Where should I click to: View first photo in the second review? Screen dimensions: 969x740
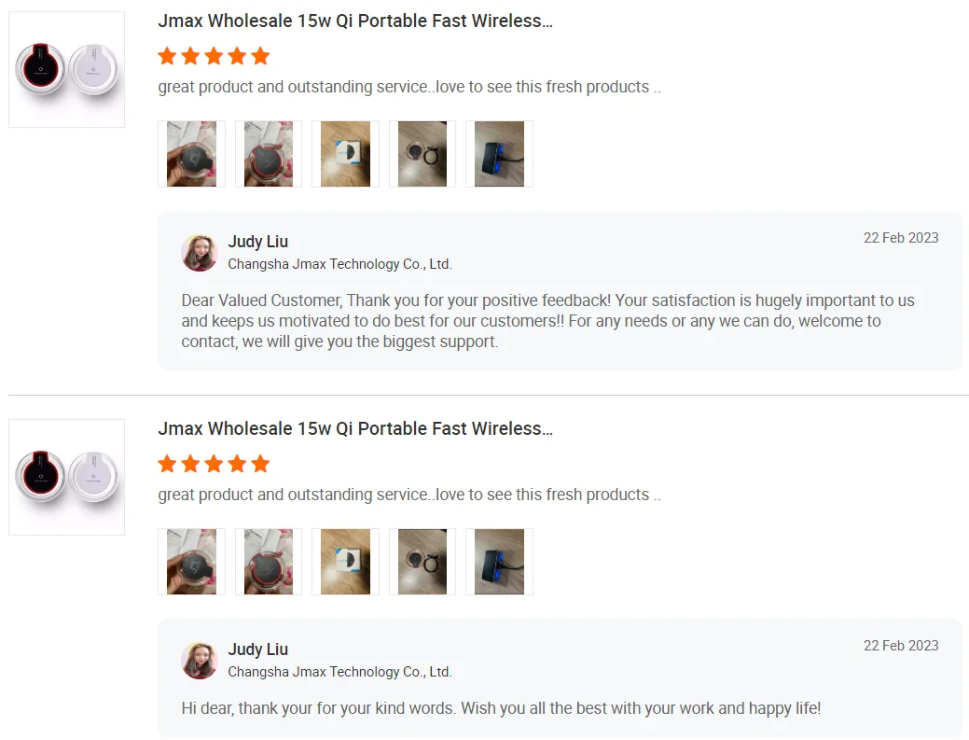tap(191, 562)
